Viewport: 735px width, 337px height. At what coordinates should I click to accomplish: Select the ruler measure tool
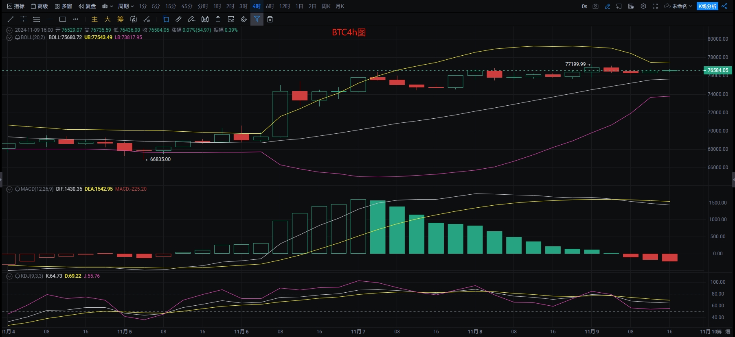click(x=179, y=19)
